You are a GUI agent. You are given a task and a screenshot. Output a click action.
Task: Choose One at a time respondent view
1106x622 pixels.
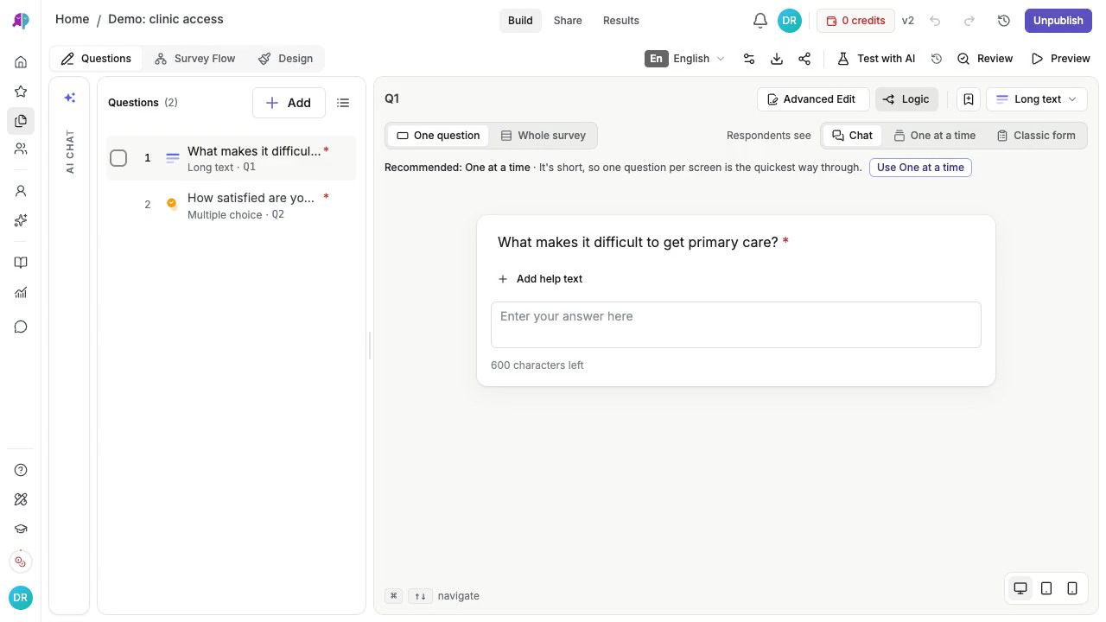[x=935, y=136]
